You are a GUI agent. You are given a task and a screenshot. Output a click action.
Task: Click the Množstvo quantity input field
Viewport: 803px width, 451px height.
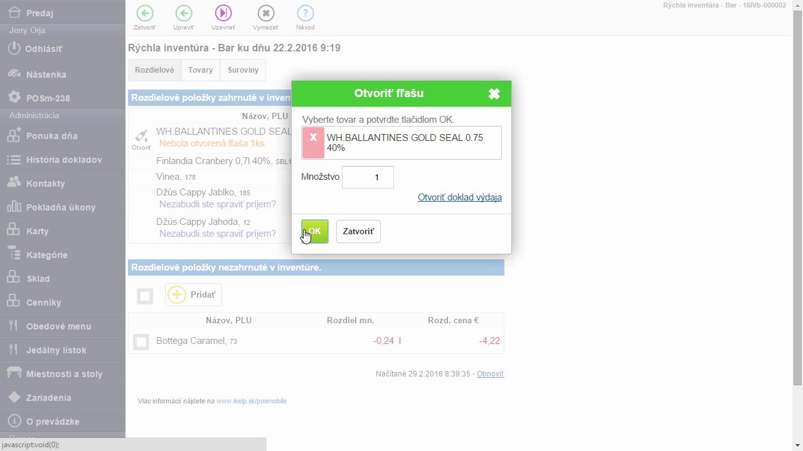[368, 177]
